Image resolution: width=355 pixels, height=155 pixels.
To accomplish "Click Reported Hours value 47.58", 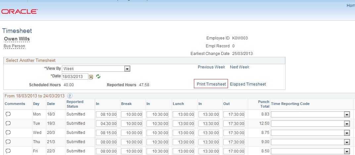I will point(144,85).
